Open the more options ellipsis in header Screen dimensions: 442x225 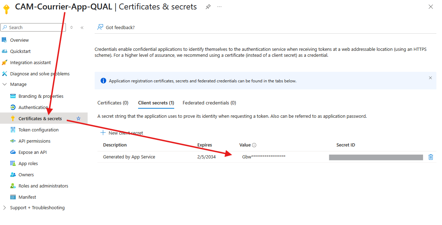[219, 7]
